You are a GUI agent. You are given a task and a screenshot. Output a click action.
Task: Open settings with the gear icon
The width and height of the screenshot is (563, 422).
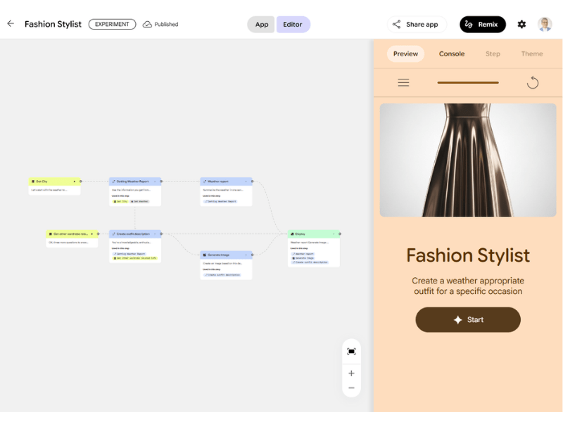521,25
